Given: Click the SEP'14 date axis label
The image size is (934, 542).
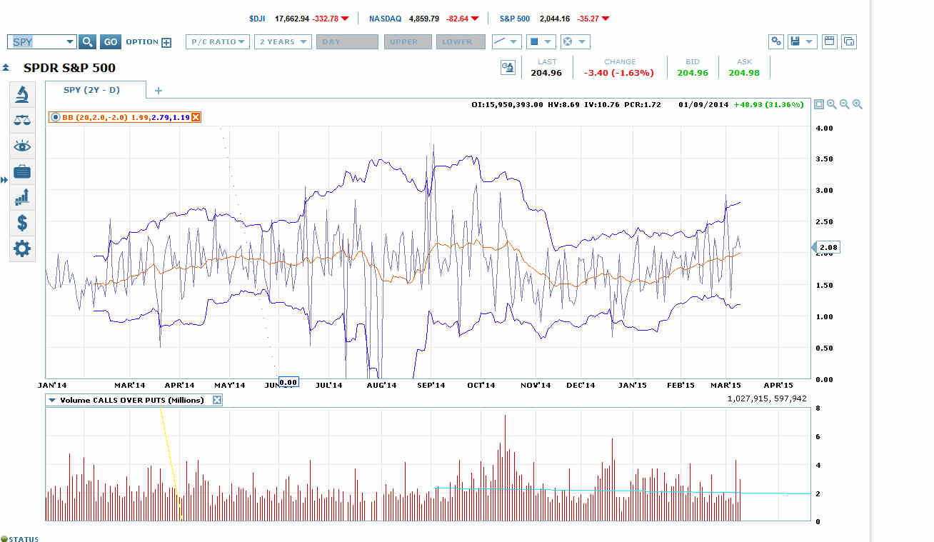Looking at the screenshot, I should pyautogui.click(x=431, y=386).
